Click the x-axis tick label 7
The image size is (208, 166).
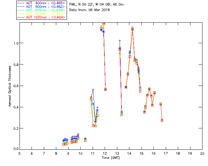[44, 153]
